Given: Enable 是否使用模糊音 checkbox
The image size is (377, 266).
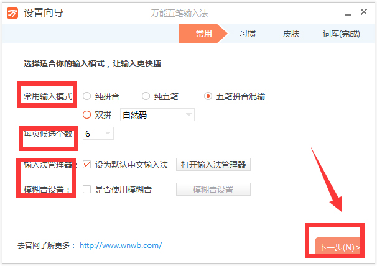Looking at the screenshot, I should pos(86,190).
